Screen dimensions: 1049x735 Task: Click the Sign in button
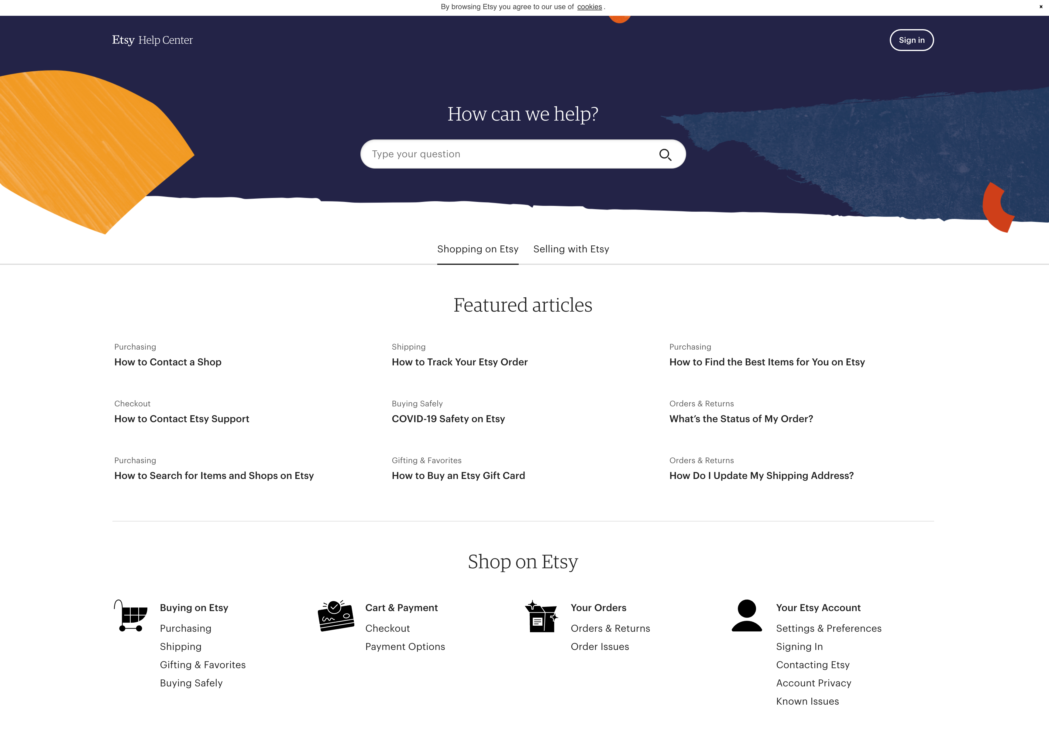point(912,40)
